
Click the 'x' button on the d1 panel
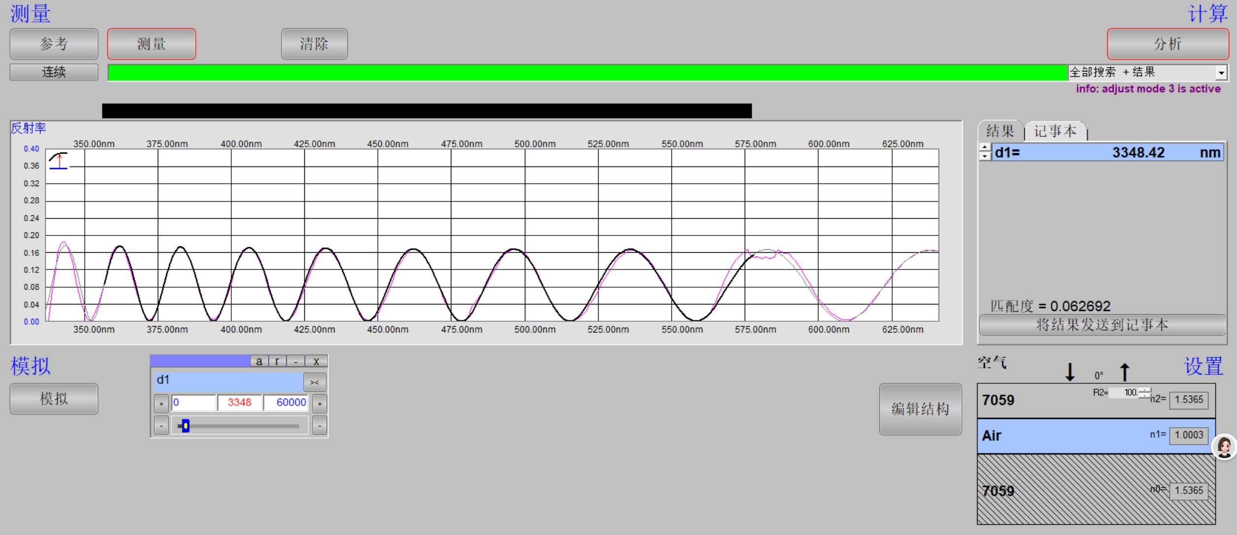316,361
